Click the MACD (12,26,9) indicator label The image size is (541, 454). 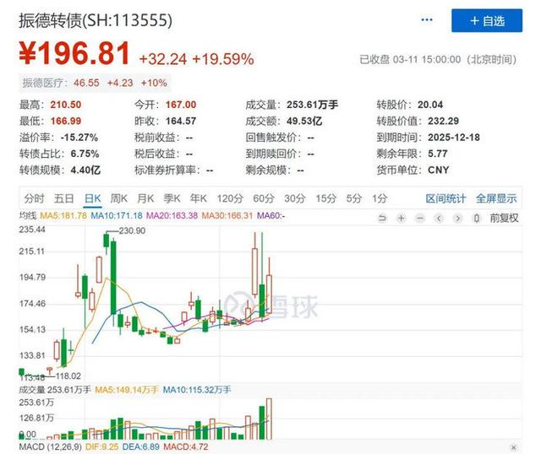click(x=51, y=447)
